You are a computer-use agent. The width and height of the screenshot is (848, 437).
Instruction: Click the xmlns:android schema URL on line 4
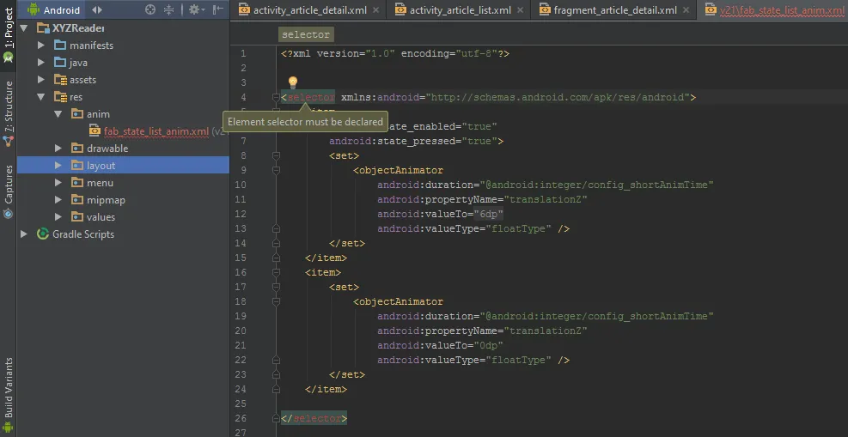click(558, 97)
